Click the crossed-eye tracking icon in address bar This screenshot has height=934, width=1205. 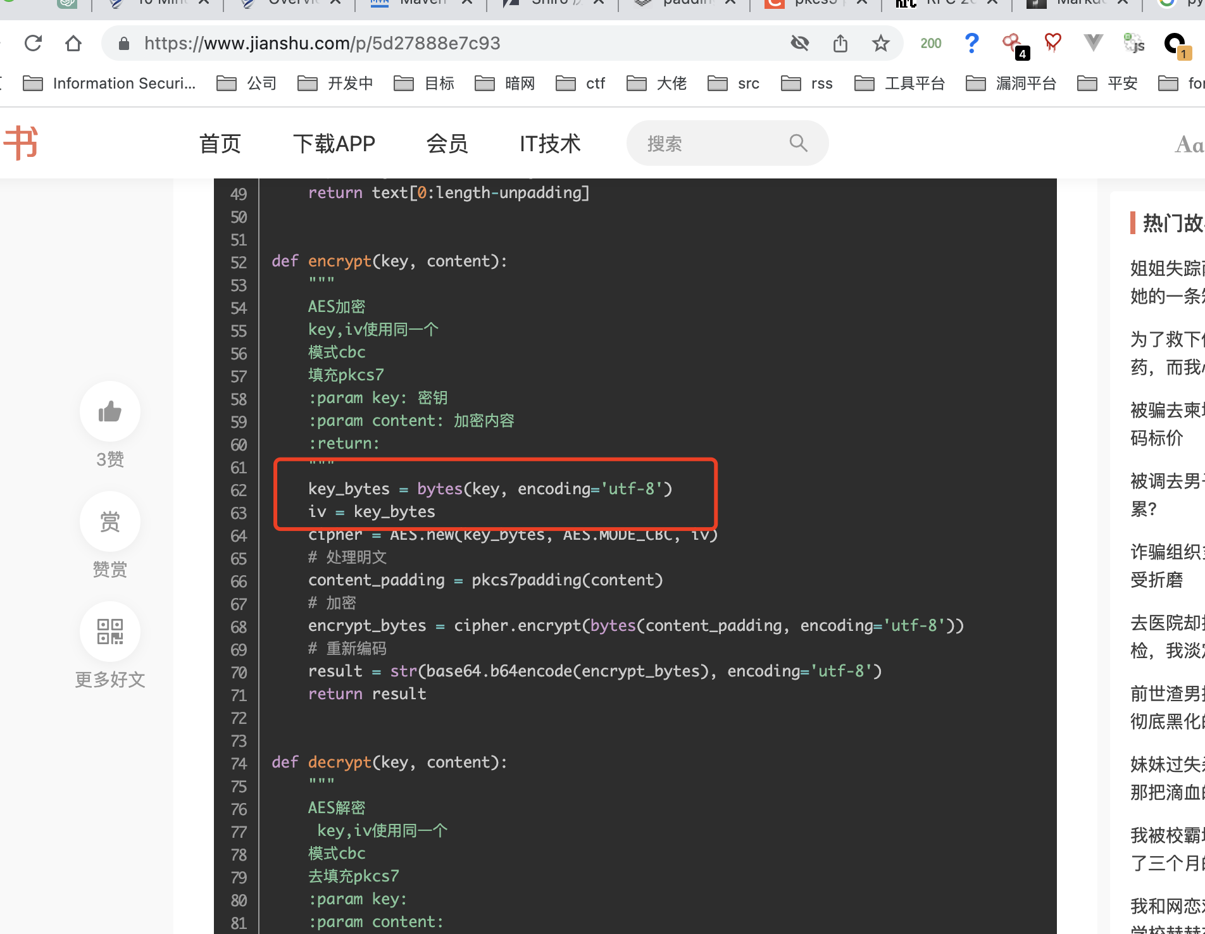800,43
